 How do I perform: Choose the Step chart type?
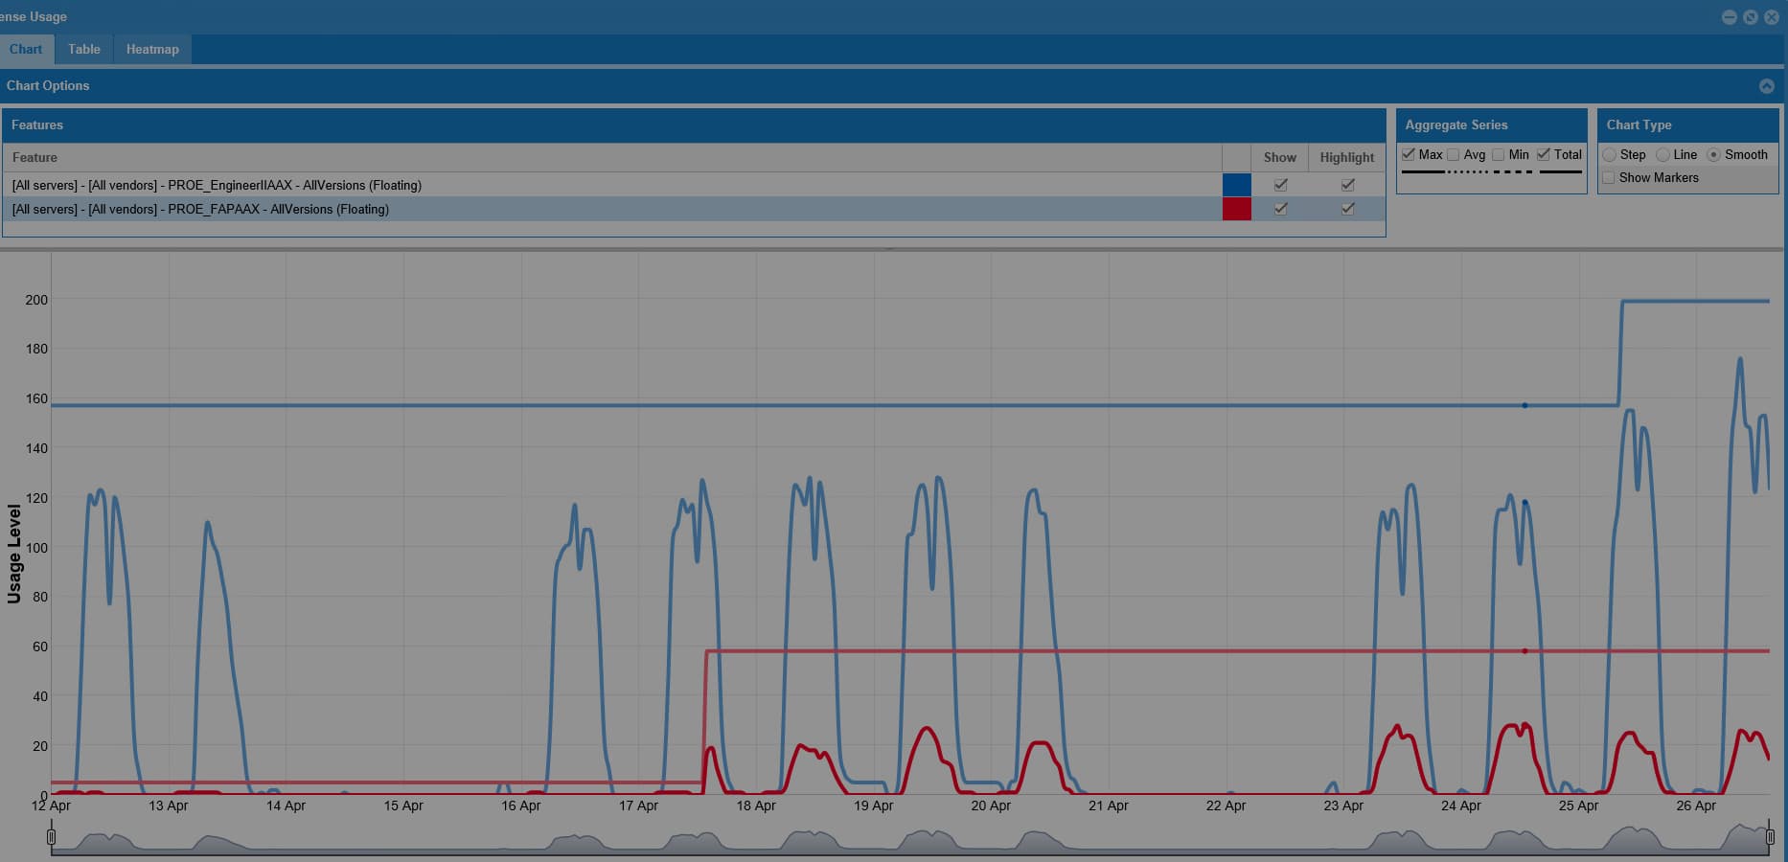click(1610, 155)
